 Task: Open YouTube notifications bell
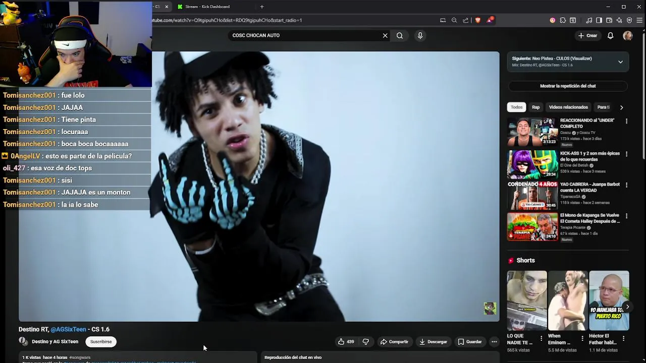pyautogui.click(x=610, y=36)
